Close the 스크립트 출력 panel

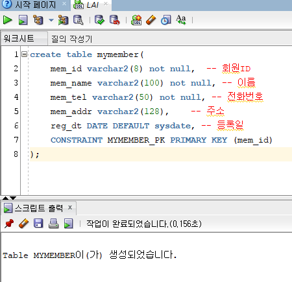click(x=70, y=207)
